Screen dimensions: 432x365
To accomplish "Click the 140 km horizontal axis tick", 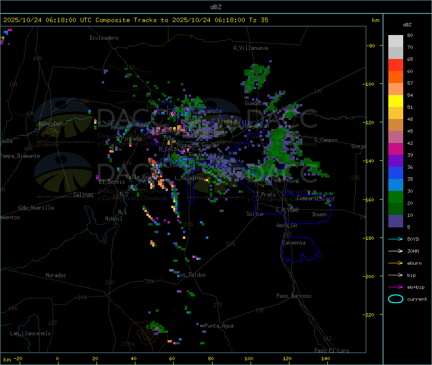I will click(325, 358).
